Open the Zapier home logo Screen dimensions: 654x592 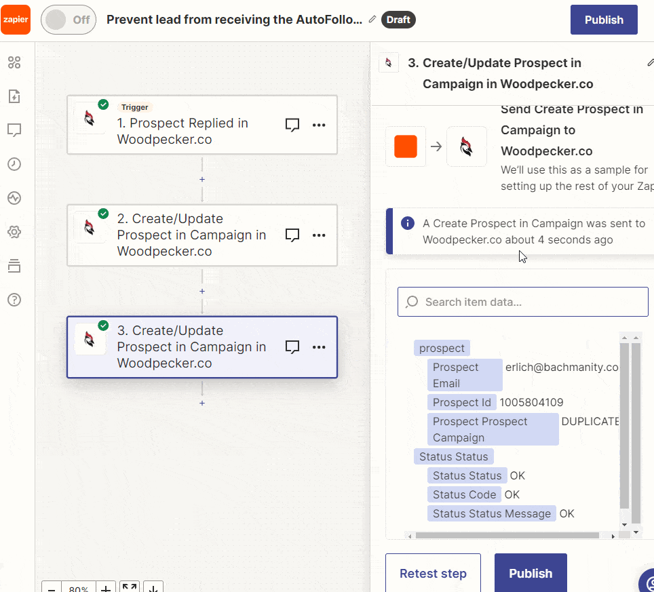click(x=16, y=20)
